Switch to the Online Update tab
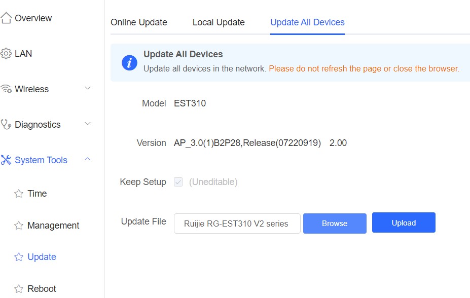 point(139,22)
